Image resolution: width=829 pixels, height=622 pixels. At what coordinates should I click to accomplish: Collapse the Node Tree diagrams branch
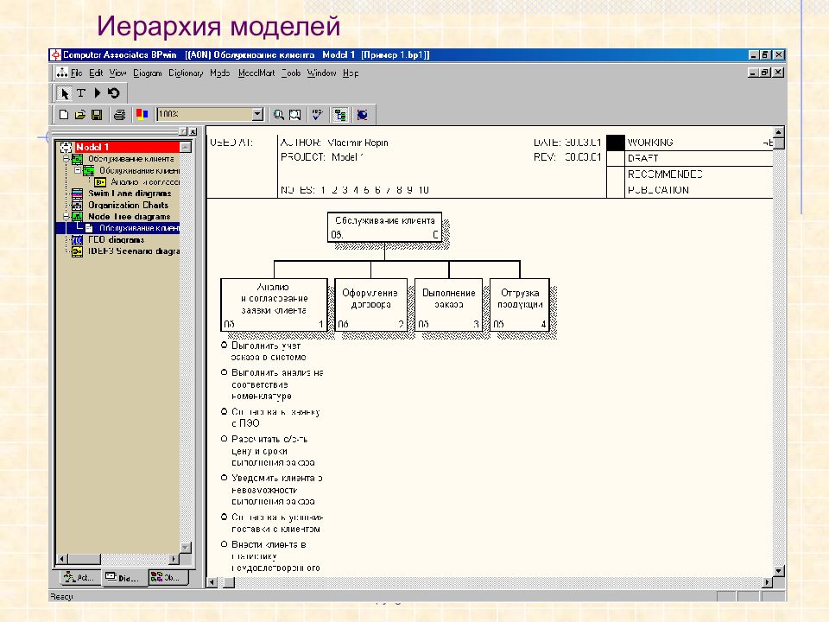(66, 217)
